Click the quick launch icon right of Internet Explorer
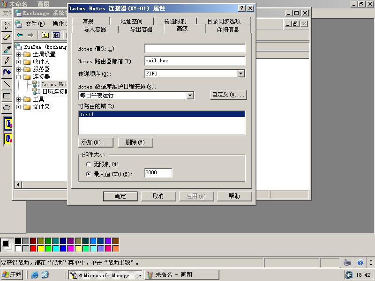Screen dimensions: 375x281 45,275
